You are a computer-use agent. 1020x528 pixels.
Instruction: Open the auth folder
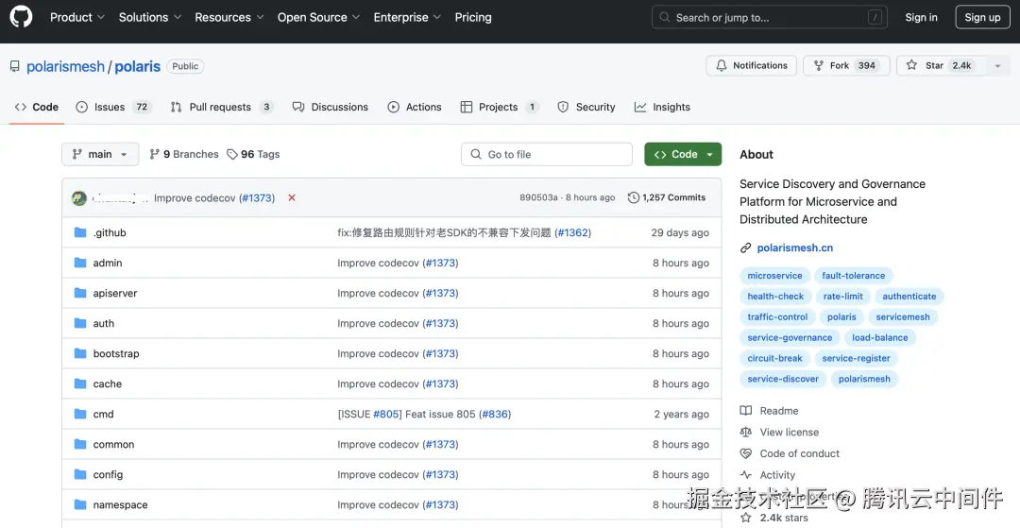pyautogui.click(x=104, y=323)
